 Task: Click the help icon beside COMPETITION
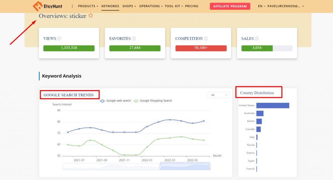[206, 39]
